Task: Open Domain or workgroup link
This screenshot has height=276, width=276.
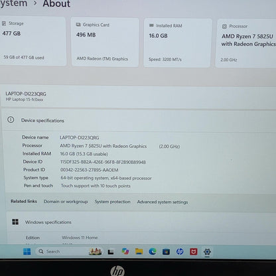Action: (x=66, y=202)
